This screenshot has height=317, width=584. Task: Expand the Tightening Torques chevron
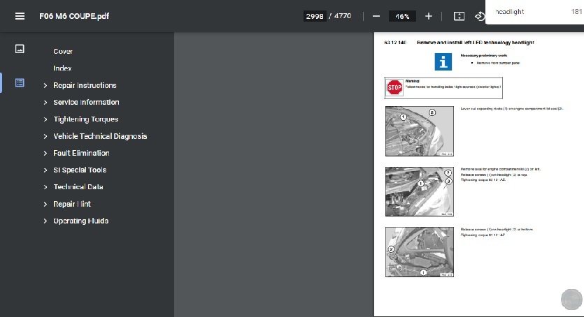point(45,119)
